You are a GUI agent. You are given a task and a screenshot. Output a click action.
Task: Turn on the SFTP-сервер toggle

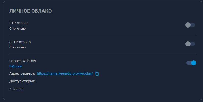[x=190, y=44]
